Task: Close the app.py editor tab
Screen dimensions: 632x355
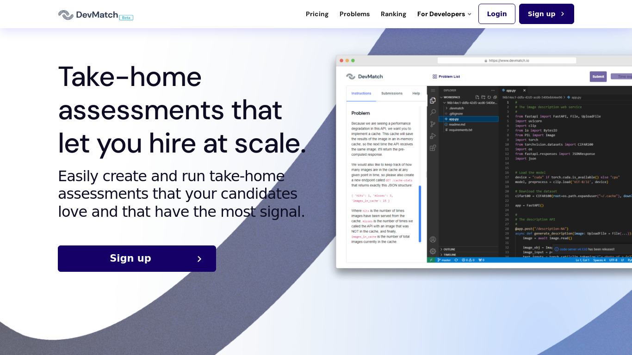Action: 524,91
